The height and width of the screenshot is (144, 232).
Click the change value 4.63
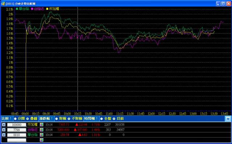(x=85, y=135)
